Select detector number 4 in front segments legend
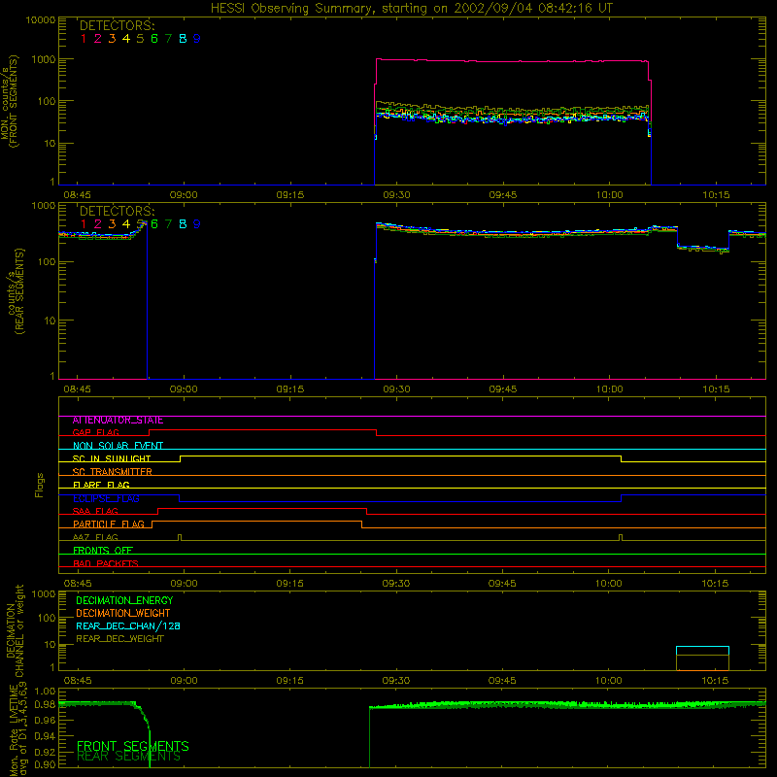Screen dimensions: 777x777 pos(126,39)
